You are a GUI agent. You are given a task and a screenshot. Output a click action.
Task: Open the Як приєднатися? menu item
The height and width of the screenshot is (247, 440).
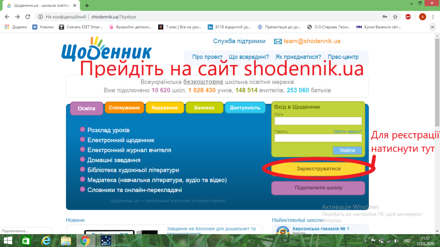point(298,57)
